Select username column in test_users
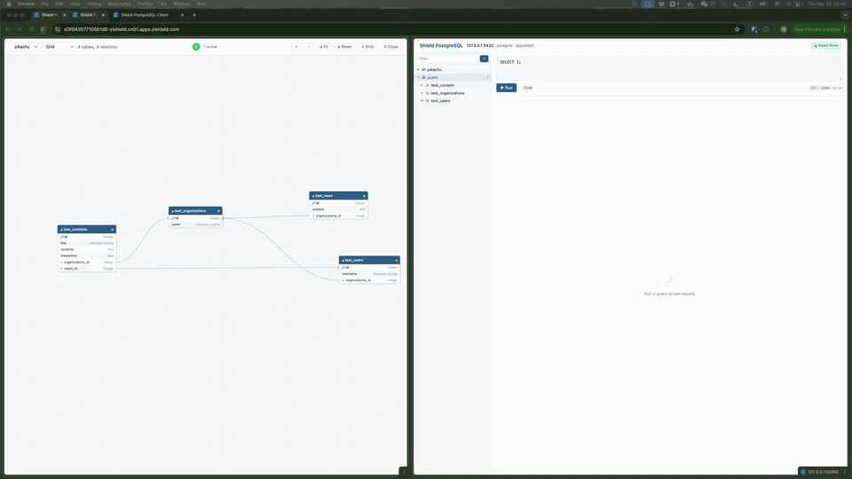This screenshot has height=479, width=852. coord(369,274)
